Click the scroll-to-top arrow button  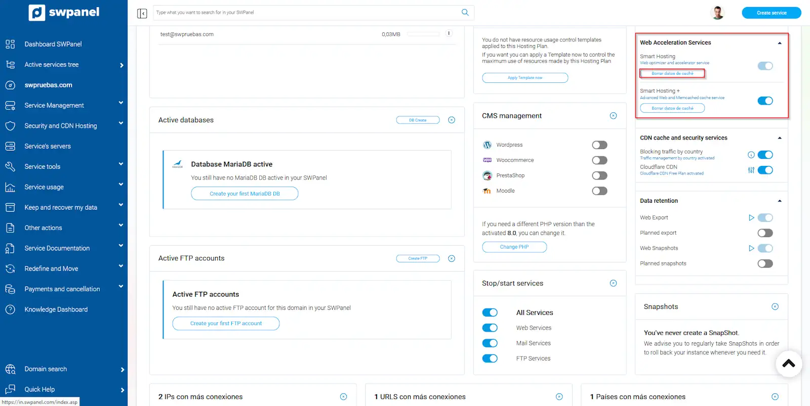tap(788, 364)
